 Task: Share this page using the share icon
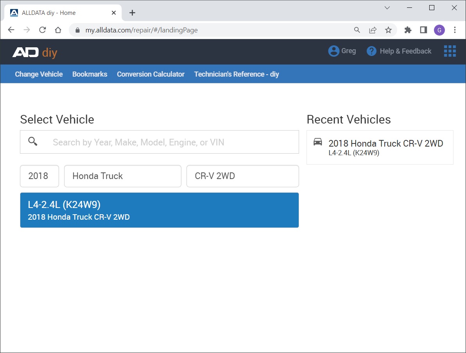(373, 30)
